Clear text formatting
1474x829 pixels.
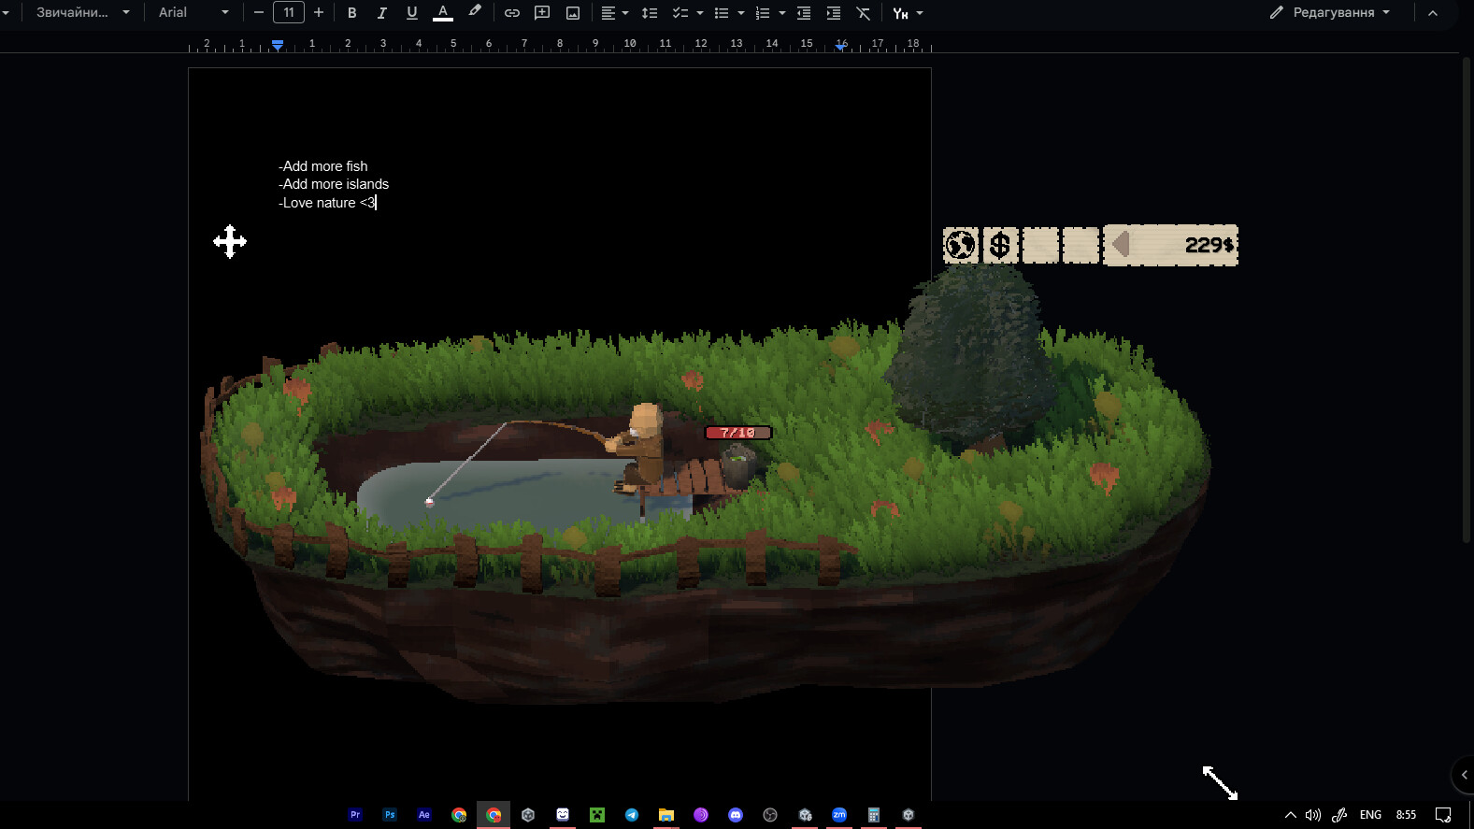(x=864, y=13)
